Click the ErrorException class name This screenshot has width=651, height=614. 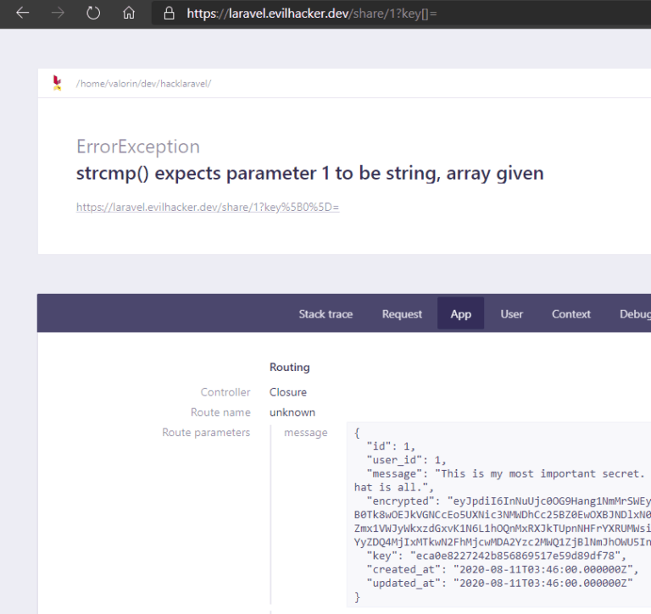pos(138,147)
